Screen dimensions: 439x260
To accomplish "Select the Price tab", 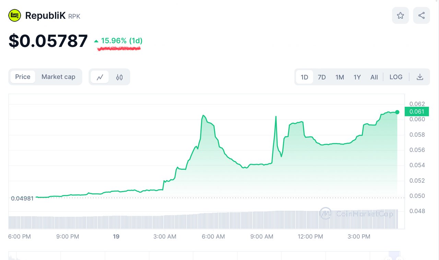I will click(x=23, y=77).
